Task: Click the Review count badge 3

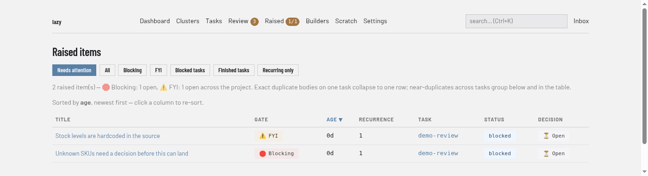Action: [255, 21]
